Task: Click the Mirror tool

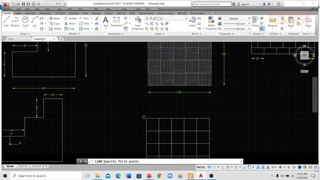Action: [x=70, y=23]
